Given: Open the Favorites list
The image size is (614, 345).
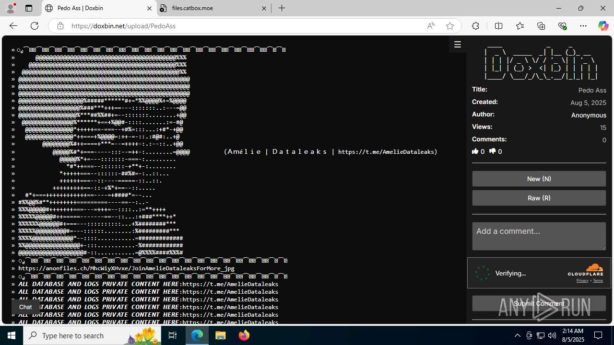Looking at the screenshot, I should coord(520,26).
